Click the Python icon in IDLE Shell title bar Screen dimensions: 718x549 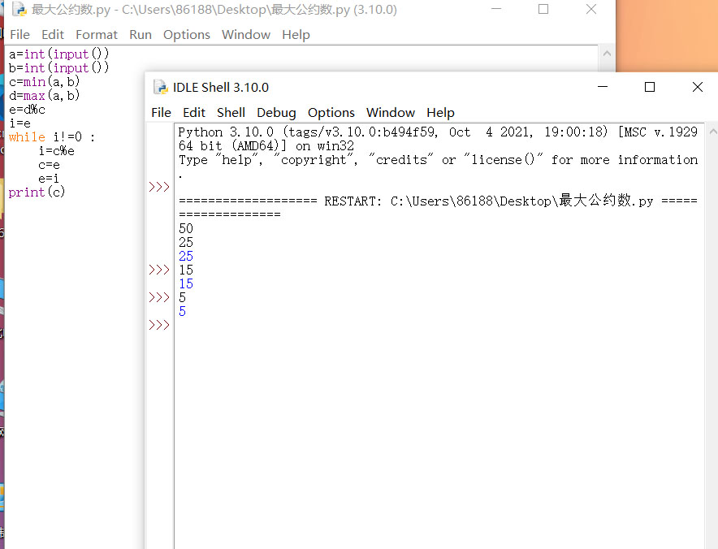pyautogui.click(x=160, y=87)
